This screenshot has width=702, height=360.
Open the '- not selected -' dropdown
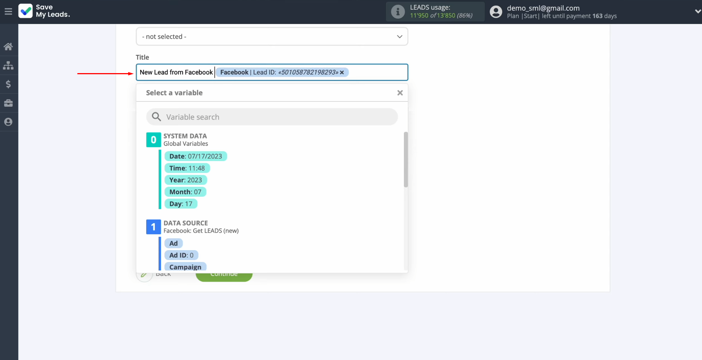pyautogui.click(x=272, y=36)
